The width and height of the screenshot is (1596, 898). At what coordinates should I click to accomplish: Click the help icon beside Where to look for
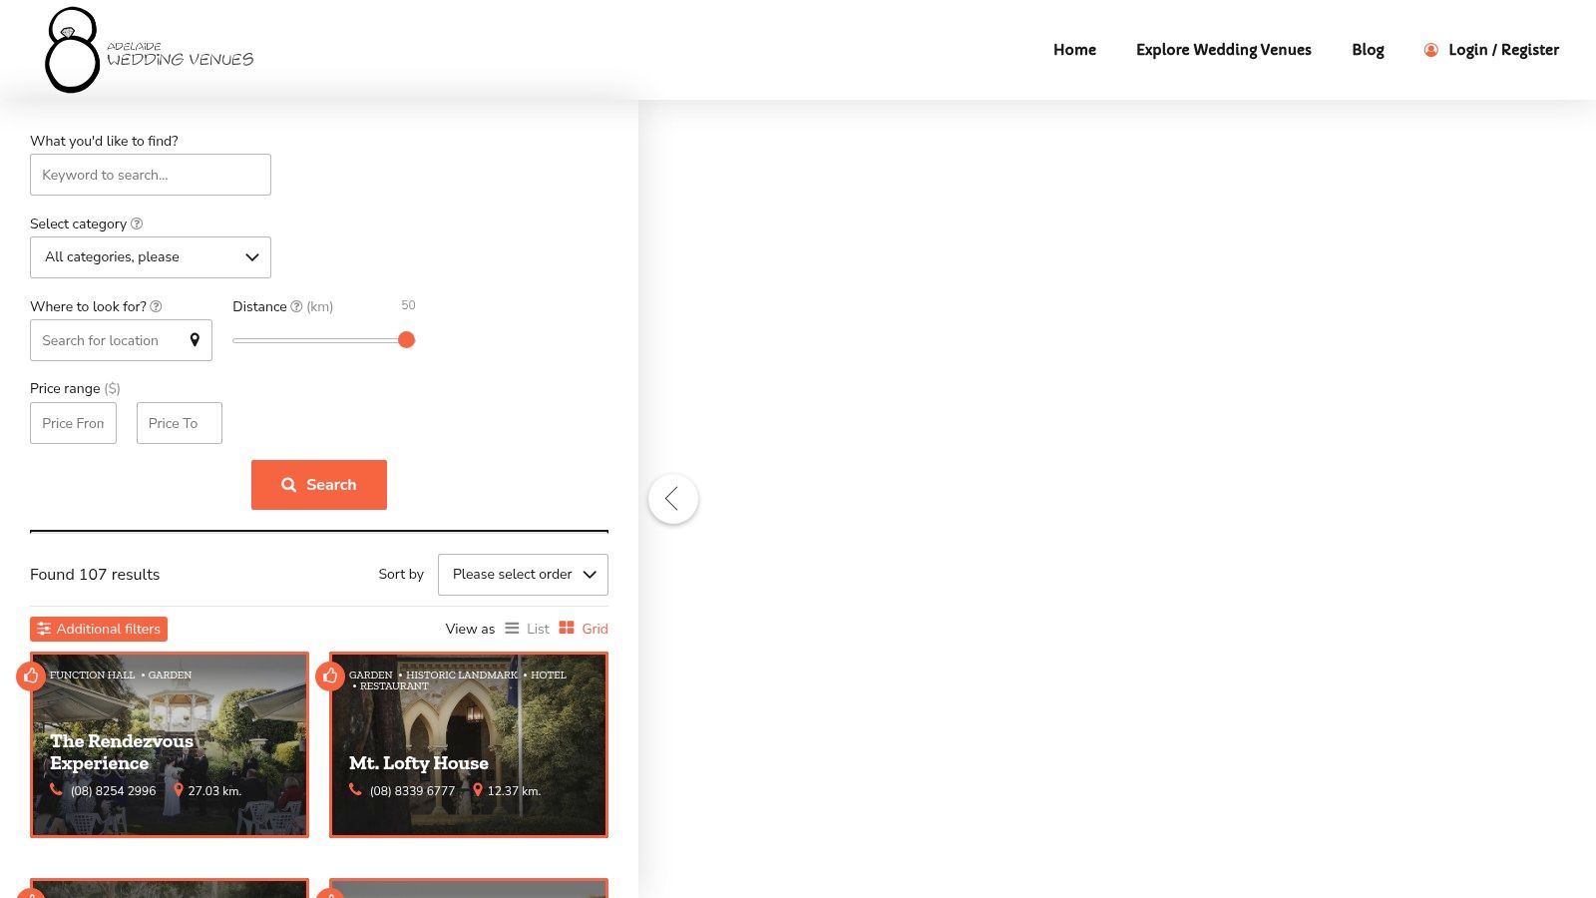pos(156,306)
